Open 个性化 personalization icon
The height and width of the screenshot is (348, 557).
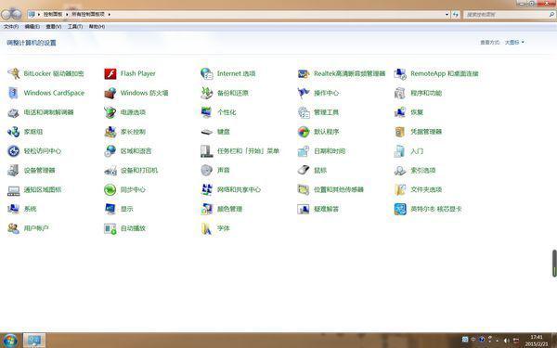pyautogui.click(x=207, y=112)
